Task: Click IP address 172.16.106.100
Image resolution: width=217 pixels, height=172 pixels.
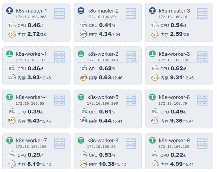Action: [x=102, y=103]
